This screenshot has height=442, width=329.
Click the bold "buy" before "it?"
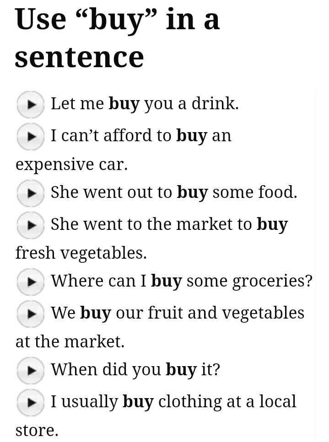181,370
